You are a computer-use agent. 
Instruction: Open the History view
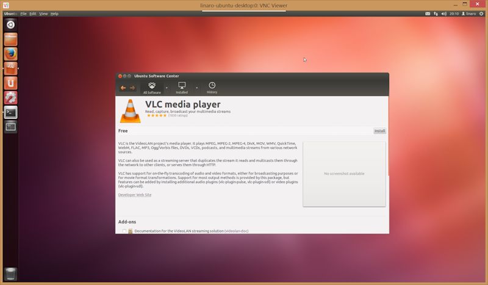click(x=212, y=88)
